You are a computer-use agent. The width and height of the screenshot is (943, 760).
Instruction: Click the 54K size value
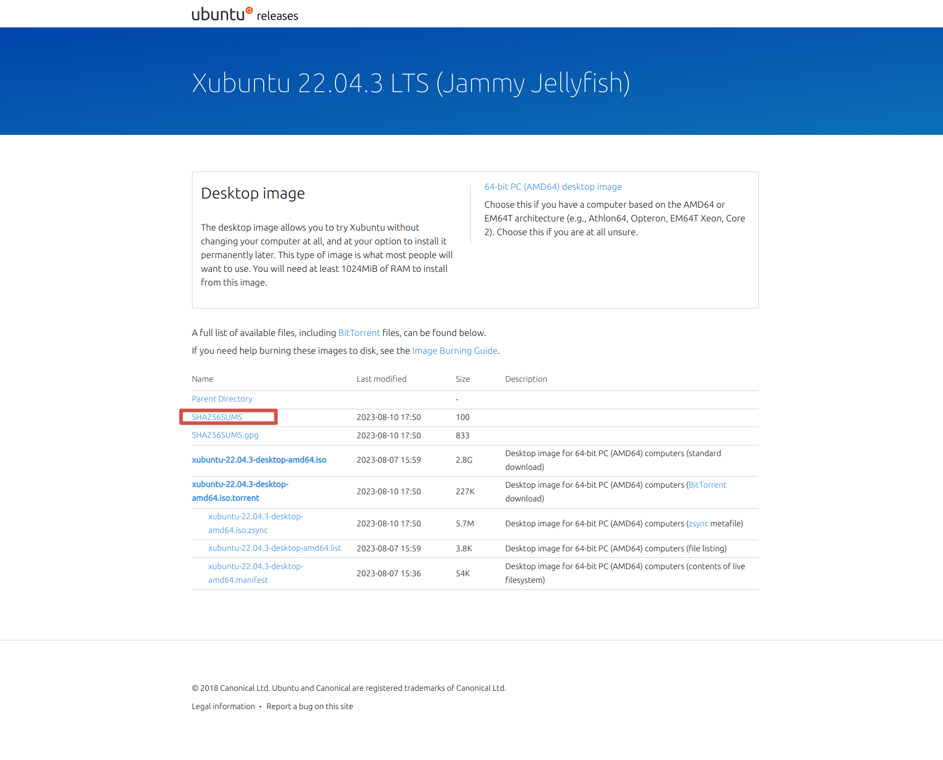[463, 574]
